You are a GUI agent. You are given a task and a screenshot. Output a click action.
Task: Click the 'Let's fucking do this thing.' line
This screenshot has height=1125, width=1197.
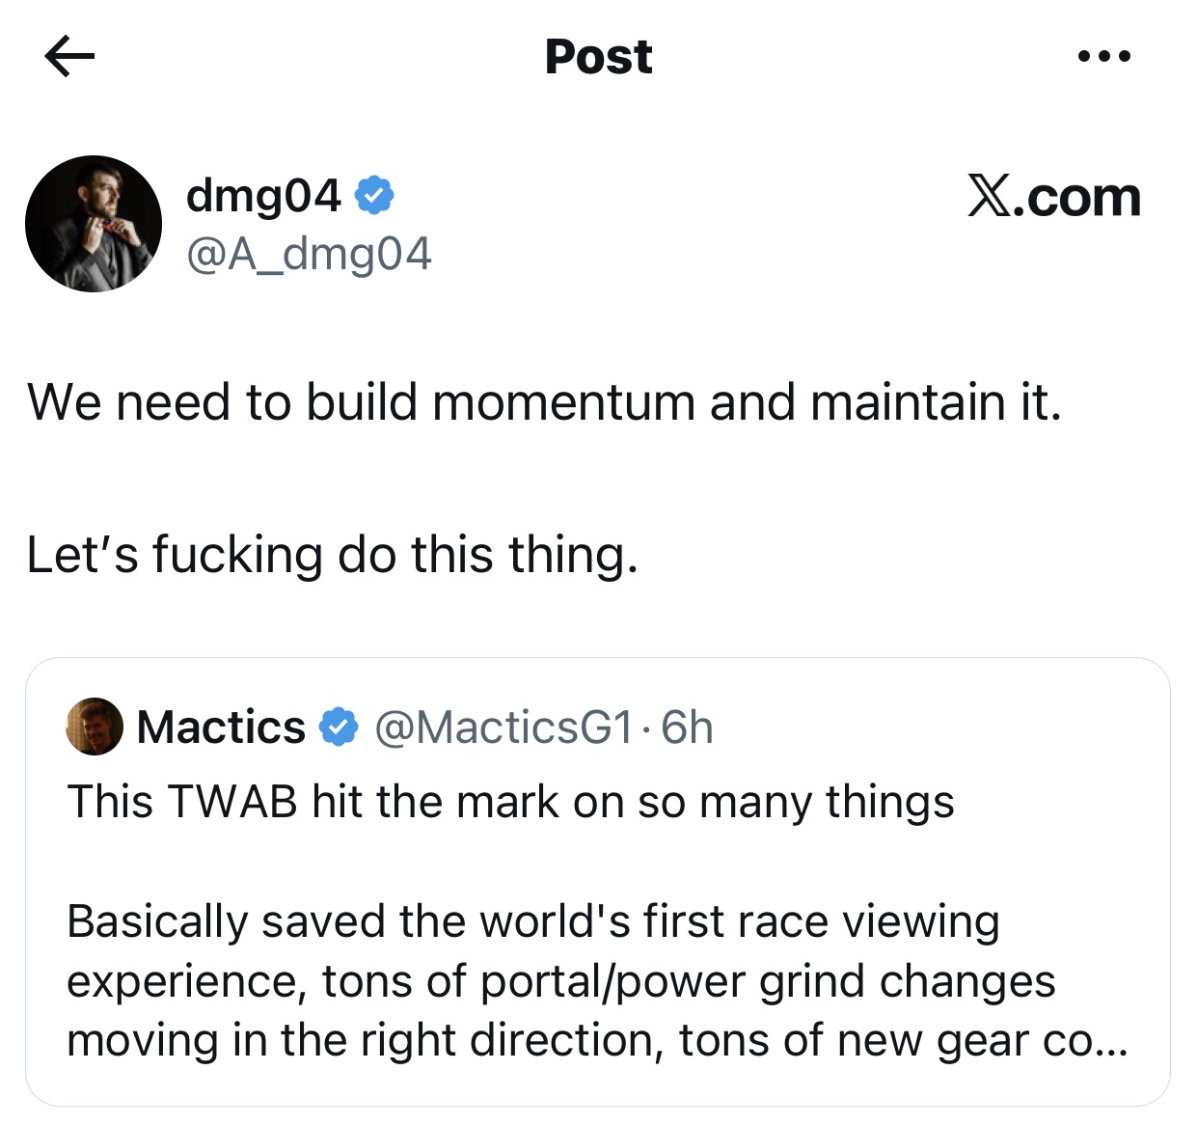[x=333, y=555]
